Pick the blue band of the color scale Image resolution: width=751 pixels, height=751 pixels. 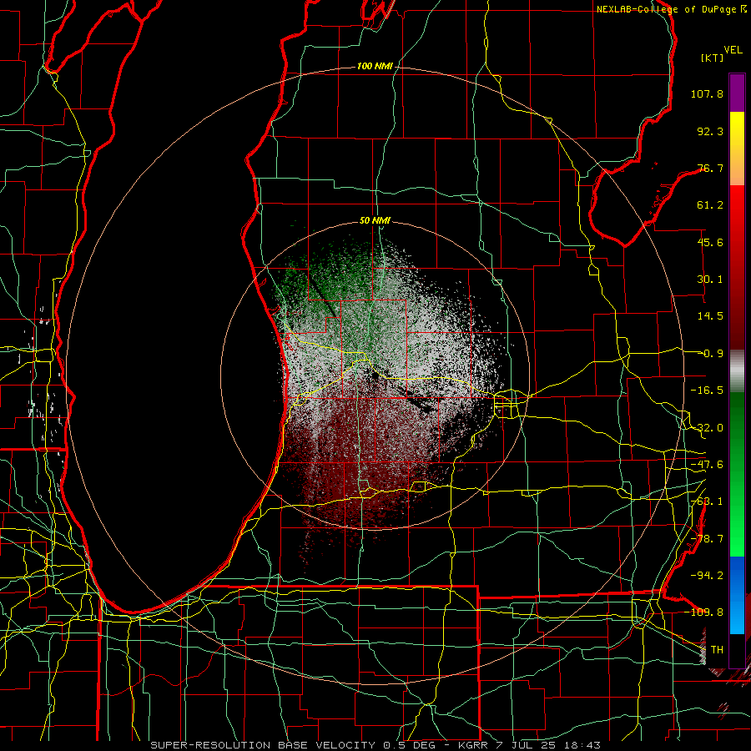coord(737,595)
